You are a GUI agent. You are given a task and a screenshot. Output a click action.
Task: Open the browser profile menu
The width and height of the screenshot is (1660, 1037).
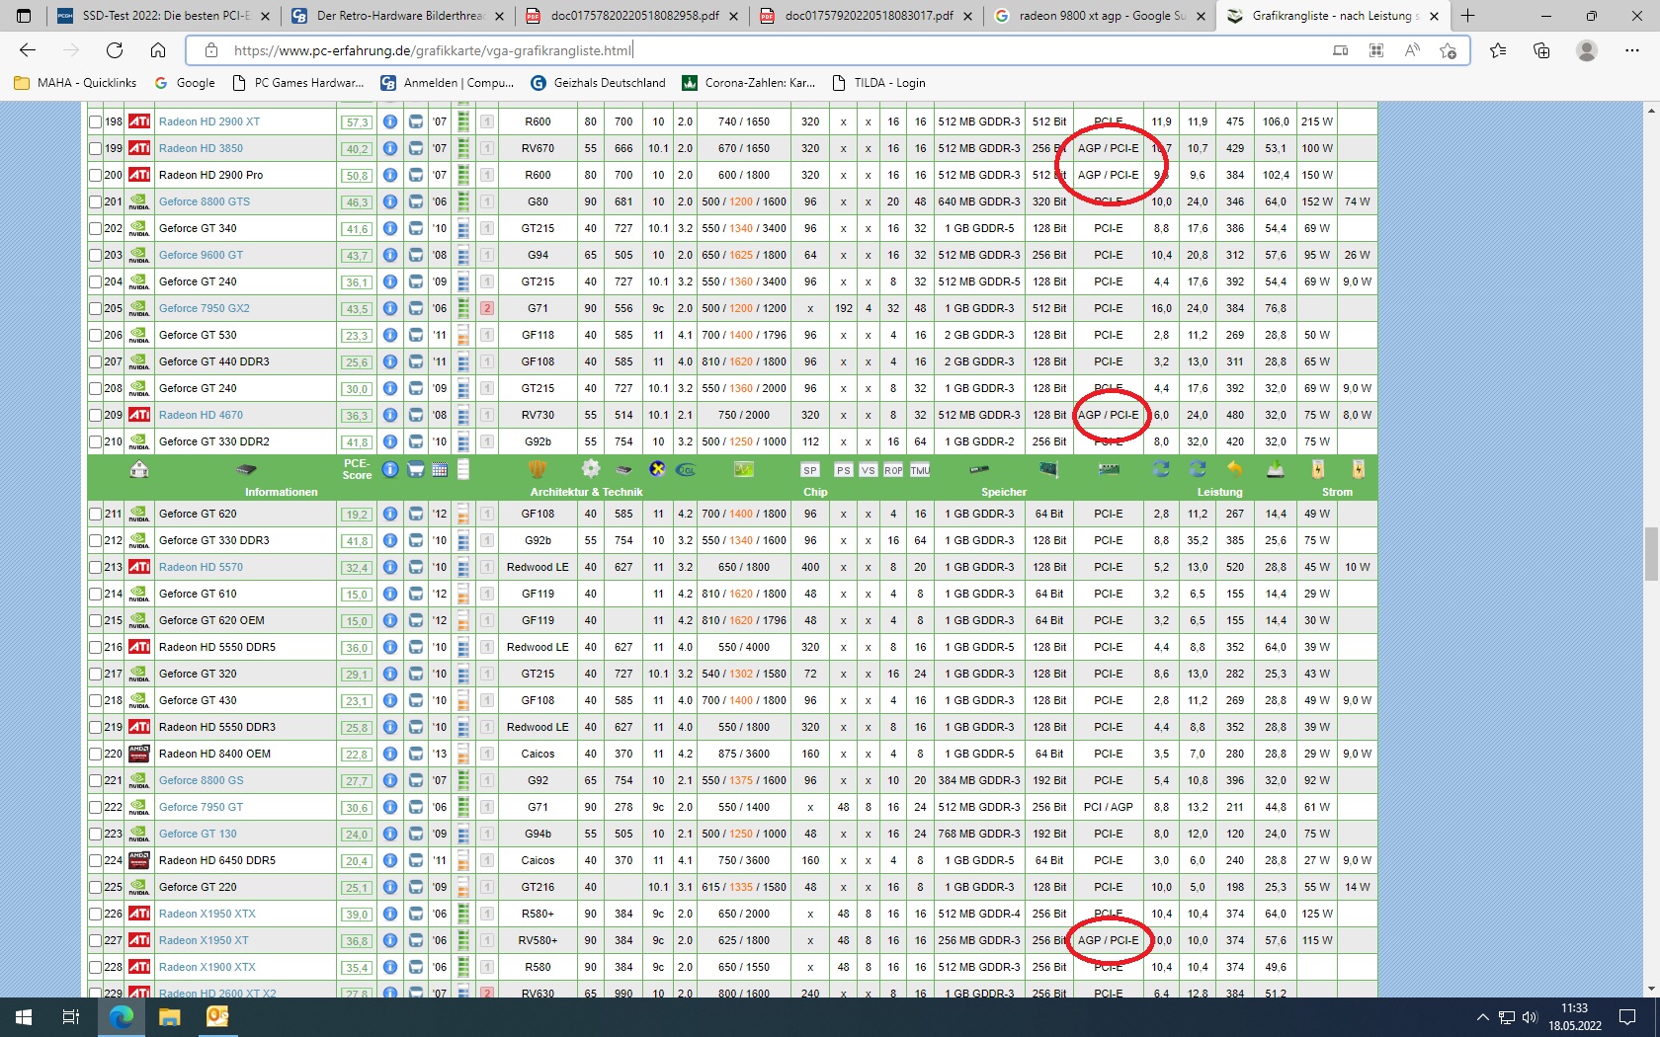(1587, 50)
